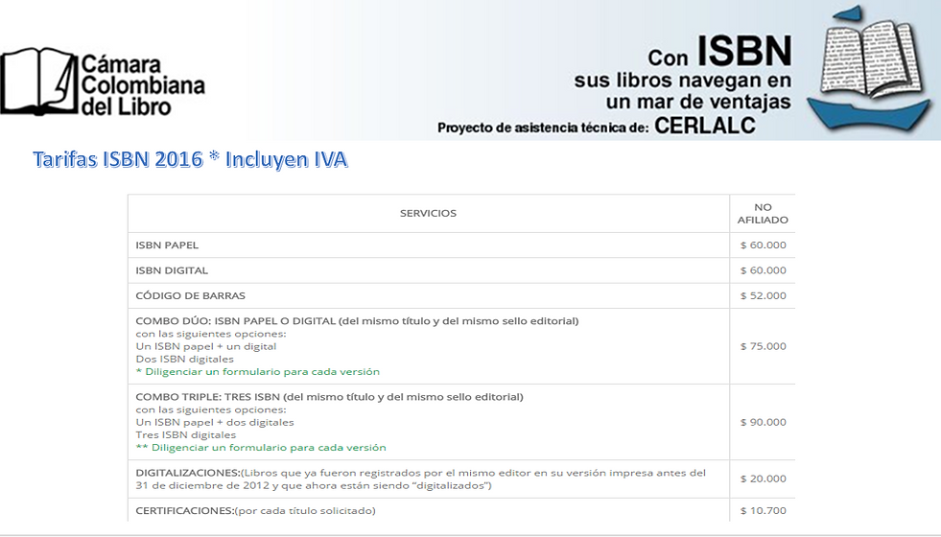Click the Cámara Colombiana del Libro logo
Viewport: 941px width, 537px height.
click(103, 82)
